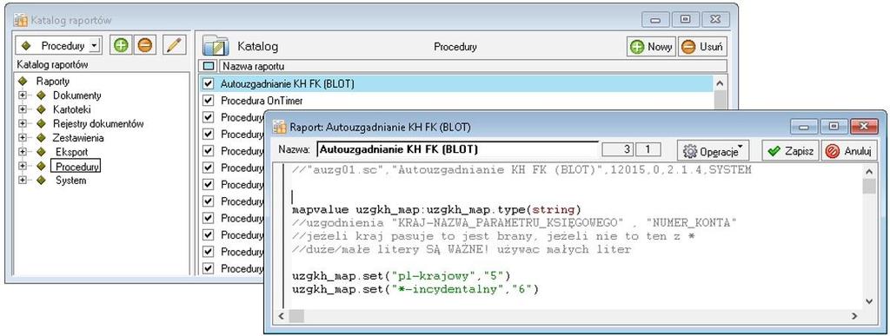Save report with the Zapisz checkmark button

(790, 151)
